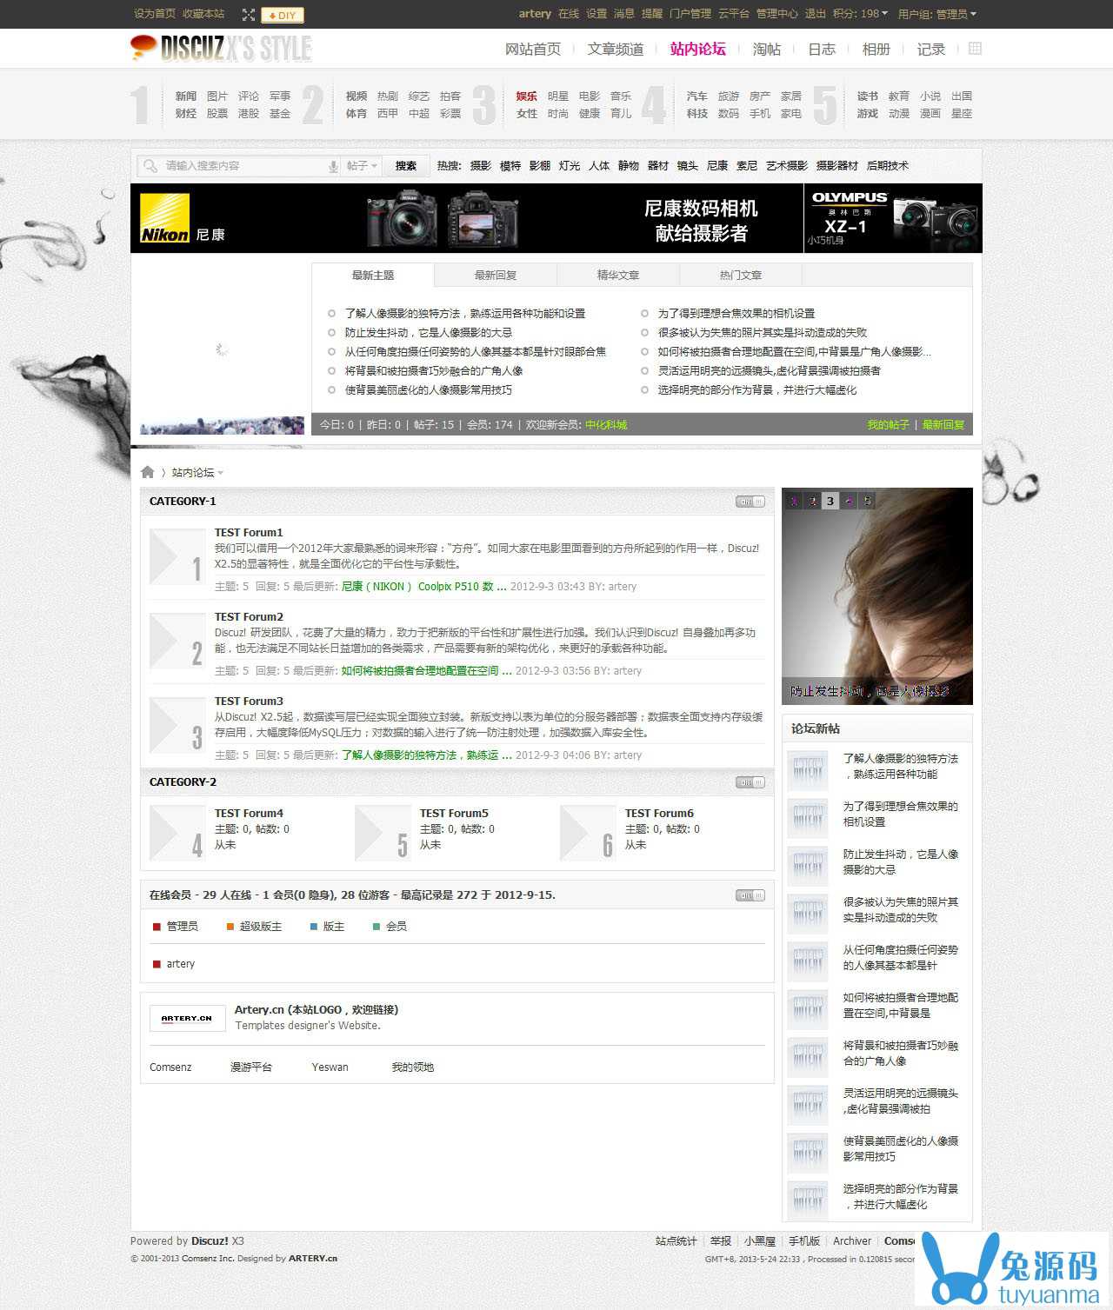Screen dimensions: 1113x1310
Task: Switch to the 热门文章 tab
Action: (741, 276)
